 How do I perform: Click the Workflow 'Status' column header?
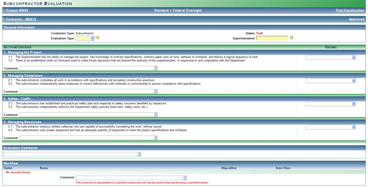pyautogui.click(x=8, y=168)
